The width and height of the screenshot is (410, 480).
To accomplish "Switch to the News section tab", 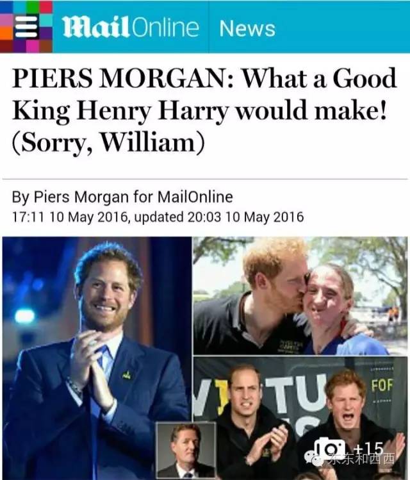I will click(247, 28).
